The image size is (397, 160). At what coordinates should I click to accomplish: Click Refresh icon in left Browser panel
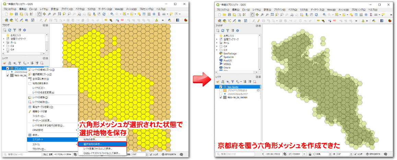click(10, 30)
